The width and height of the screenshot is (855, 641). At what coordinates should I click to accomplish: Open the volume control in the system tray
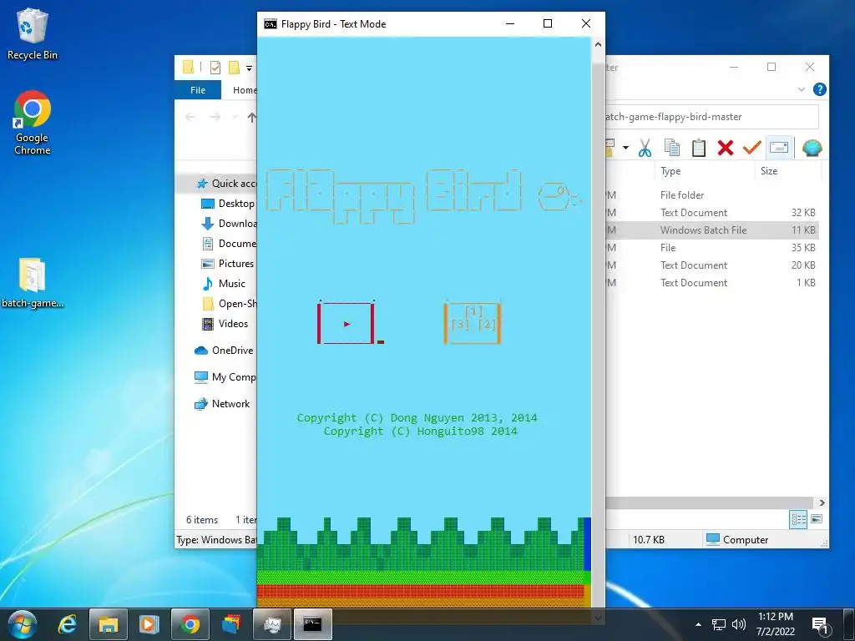click(x=739, y=624)
